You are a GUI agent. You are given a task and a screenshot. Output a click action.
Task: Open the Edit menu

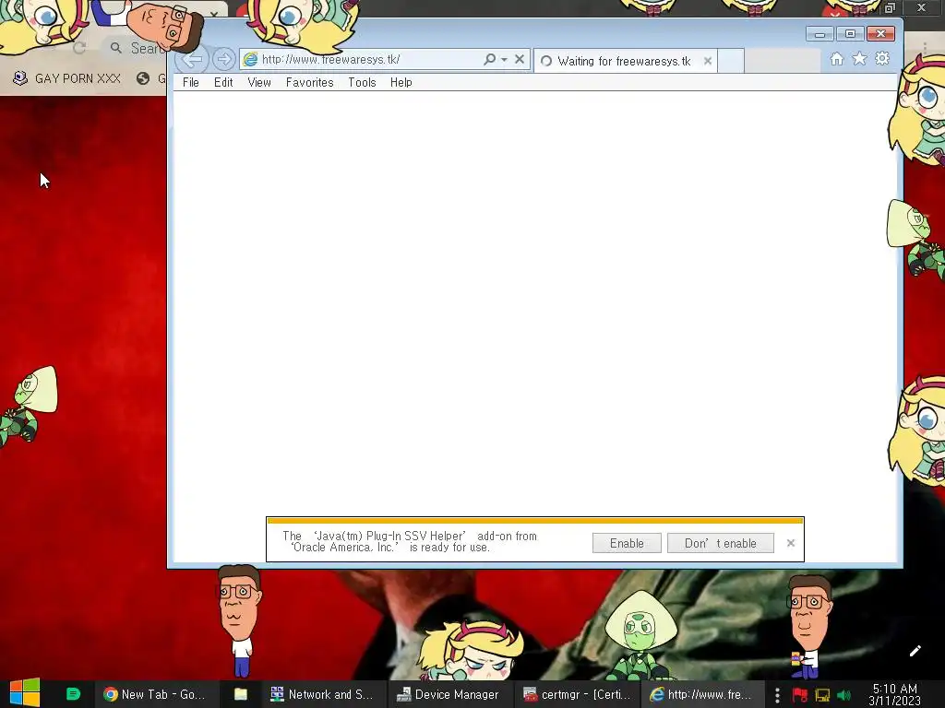click(x=223, y=82)
